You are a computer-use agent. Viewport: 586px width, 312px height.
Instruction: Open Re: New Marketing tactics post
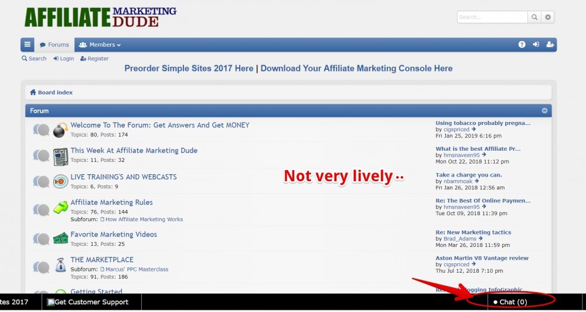[473, 232]
